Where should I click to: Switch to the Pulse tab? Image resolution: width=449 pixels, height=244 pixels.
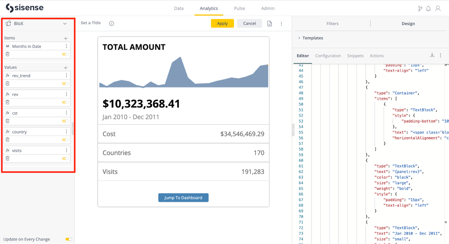(239, 9)
